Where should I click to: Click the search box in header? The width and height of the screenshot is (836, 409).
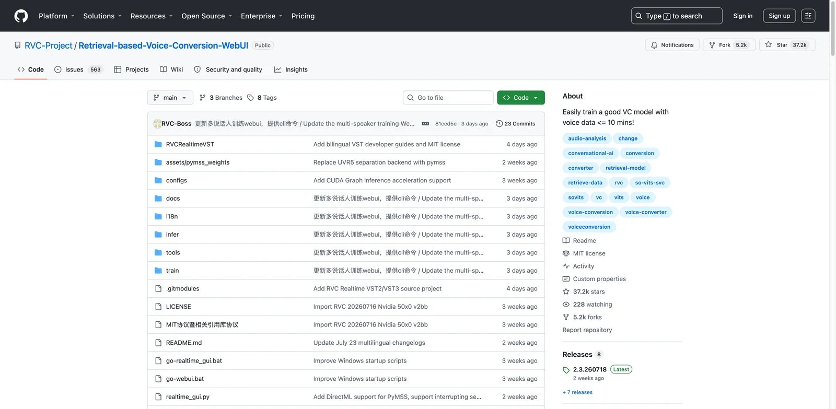coord(677,16)
